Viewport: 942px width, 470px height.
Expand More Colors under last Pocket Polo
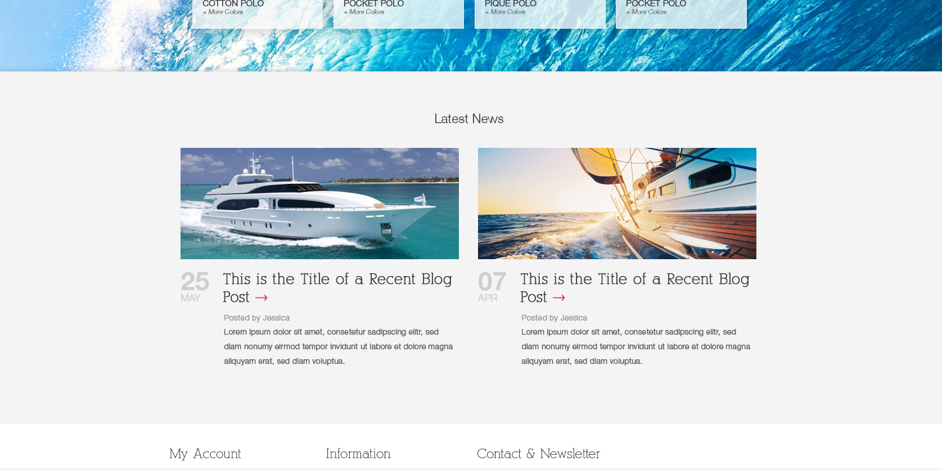tap(646, 12)
